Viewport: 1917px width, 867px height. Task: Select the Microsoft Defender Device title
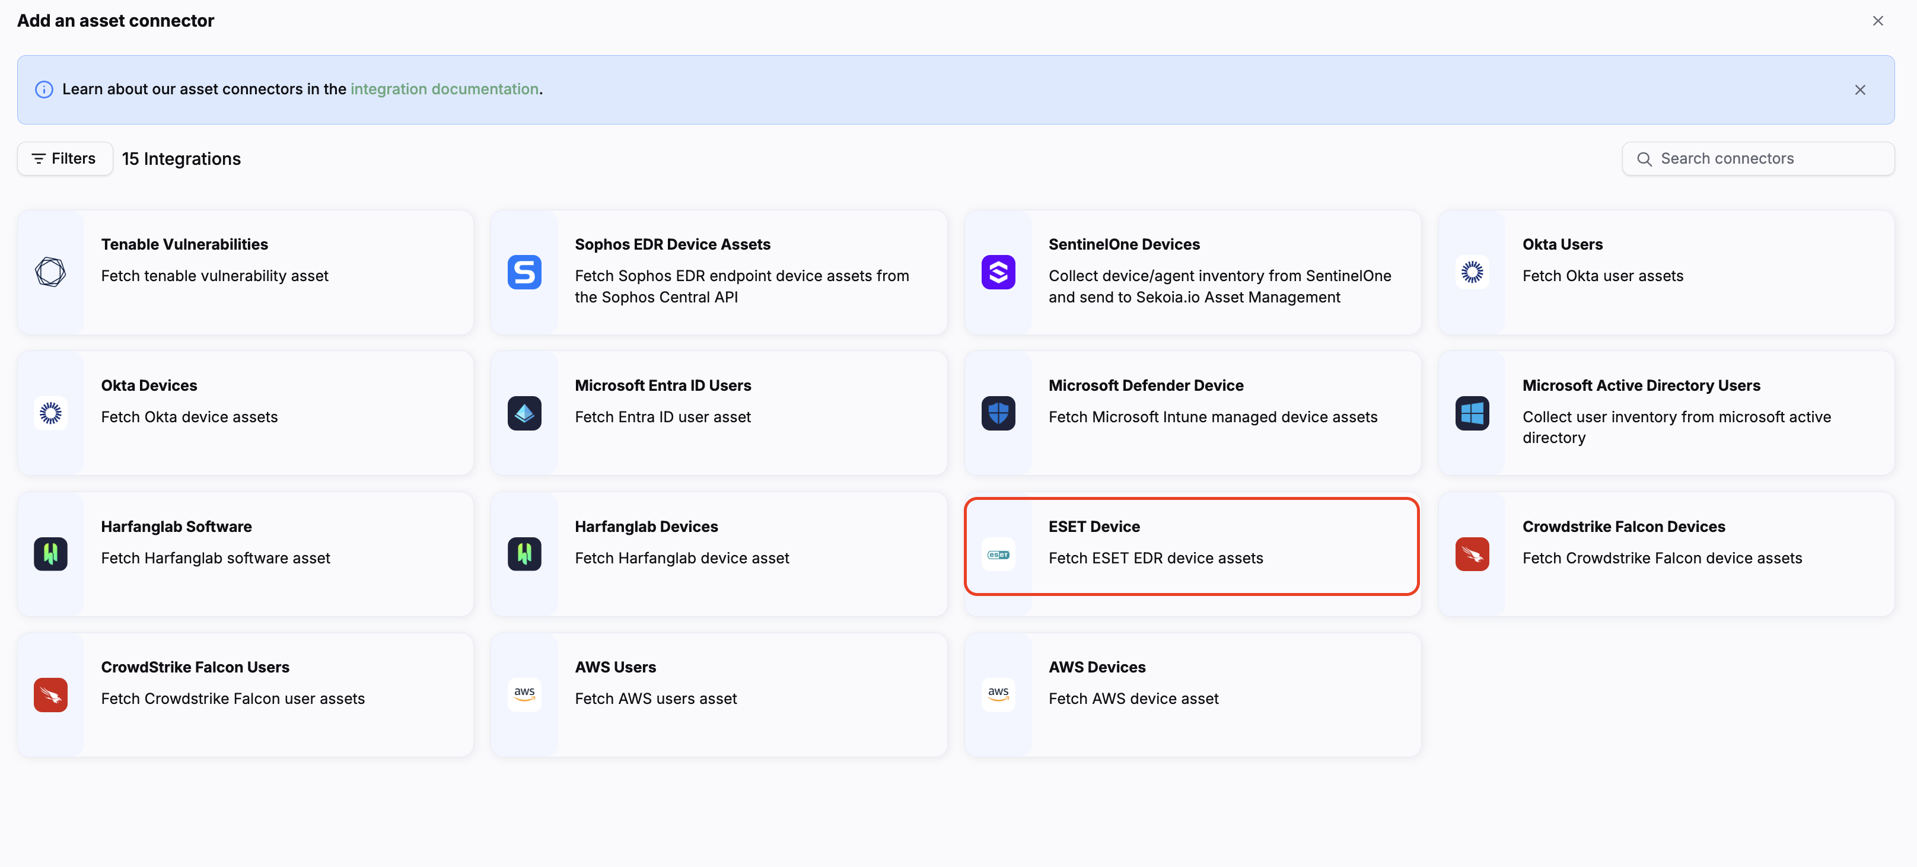point(1146,385)
